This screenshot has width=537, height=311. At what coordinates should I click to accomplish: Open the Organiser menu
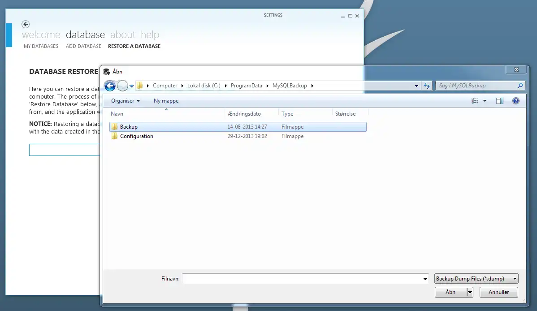(x=126, y=101)
